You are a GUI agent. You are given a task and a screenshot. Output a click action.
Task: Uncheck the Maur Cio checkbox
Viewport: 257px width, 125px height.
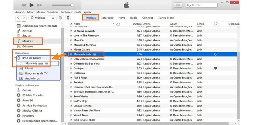[71, 40]
